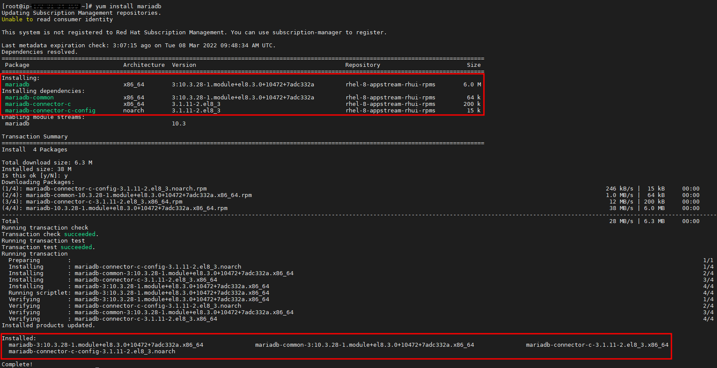The image size is (717, 368).
Task: Click green 'succeeded' after Transaction check
Action: [80, 234]
